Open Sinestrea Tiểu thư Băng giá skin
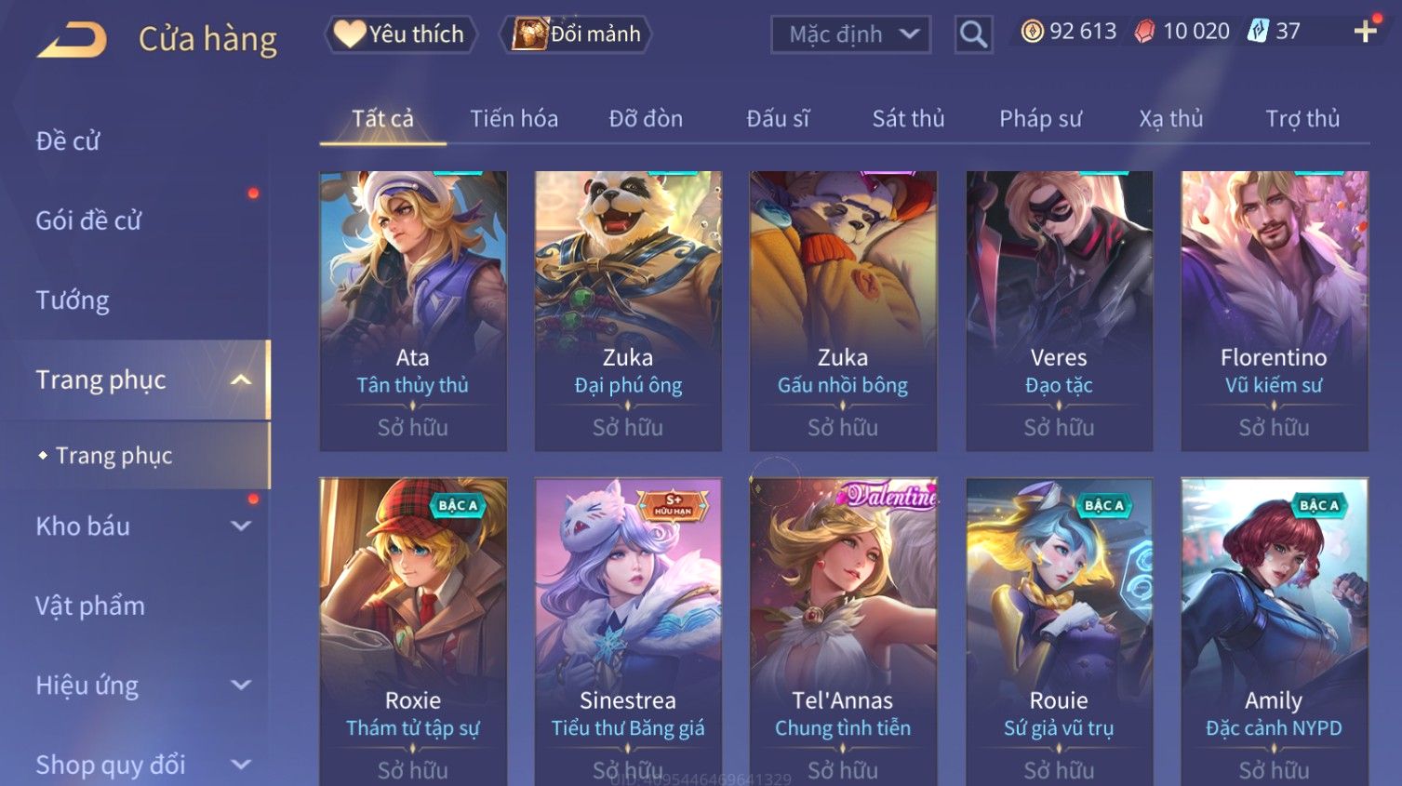Screen dimensions: 1402x786 [628, 633]
